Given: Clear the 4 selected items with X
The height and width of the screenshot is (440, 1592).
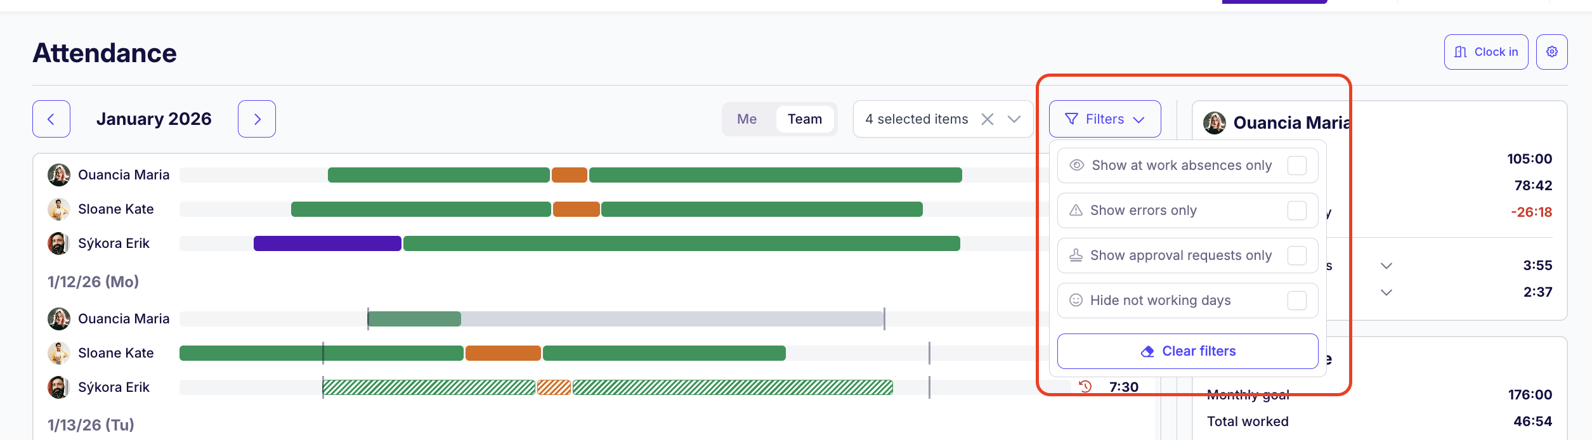Looking at the screenshot, I should [987, 119].
